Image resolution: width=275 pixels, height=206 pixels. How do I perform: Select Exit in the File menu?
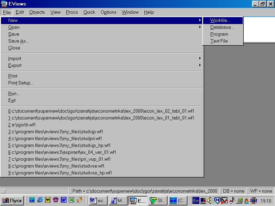pos(102,100)
